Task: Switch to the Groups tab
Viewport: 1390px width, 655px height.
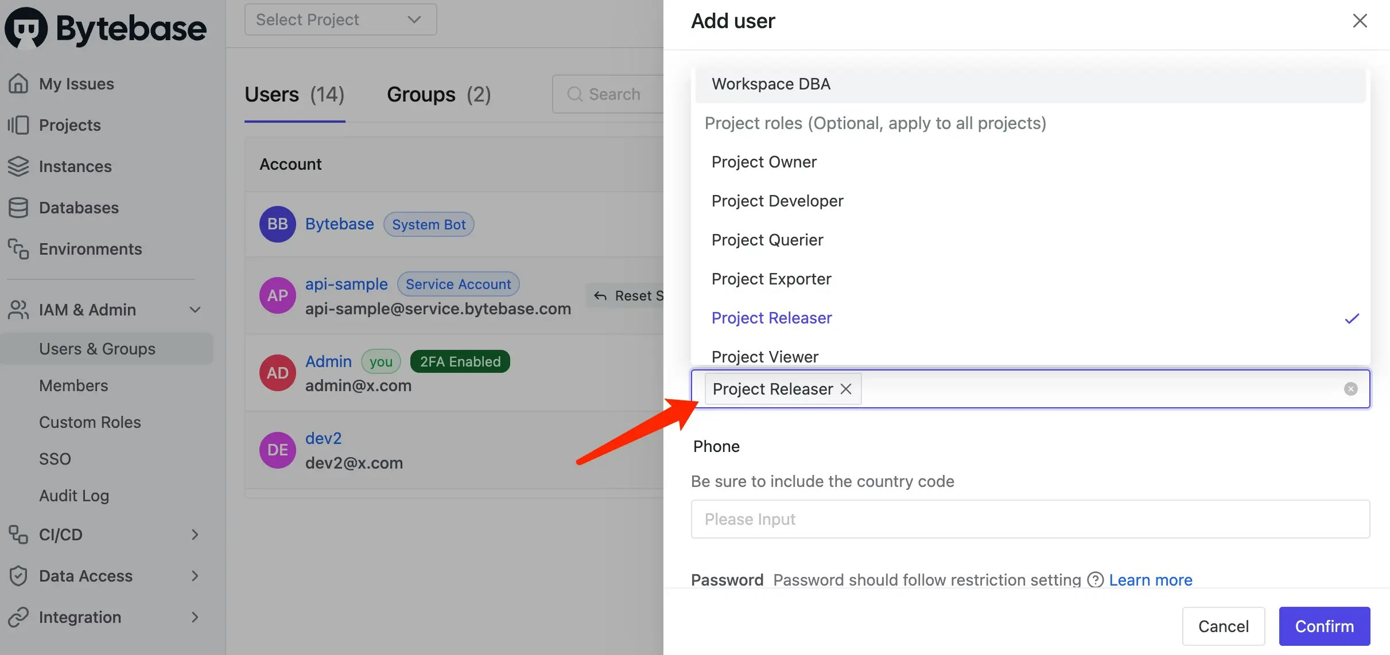Action: coord(439,94)
